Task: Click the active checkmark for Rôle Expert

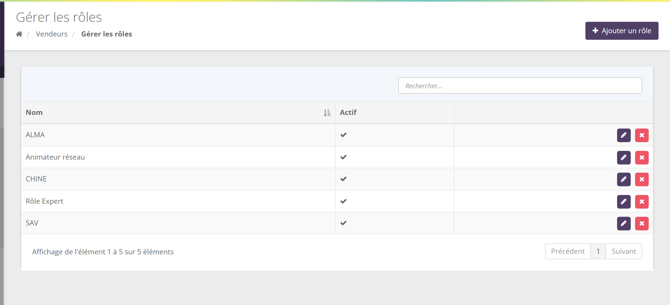Action: pyautogui.click(x=343, y=201)
